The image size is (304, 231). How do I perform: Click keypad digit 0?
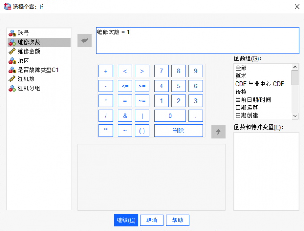click(x=170, y=115)
